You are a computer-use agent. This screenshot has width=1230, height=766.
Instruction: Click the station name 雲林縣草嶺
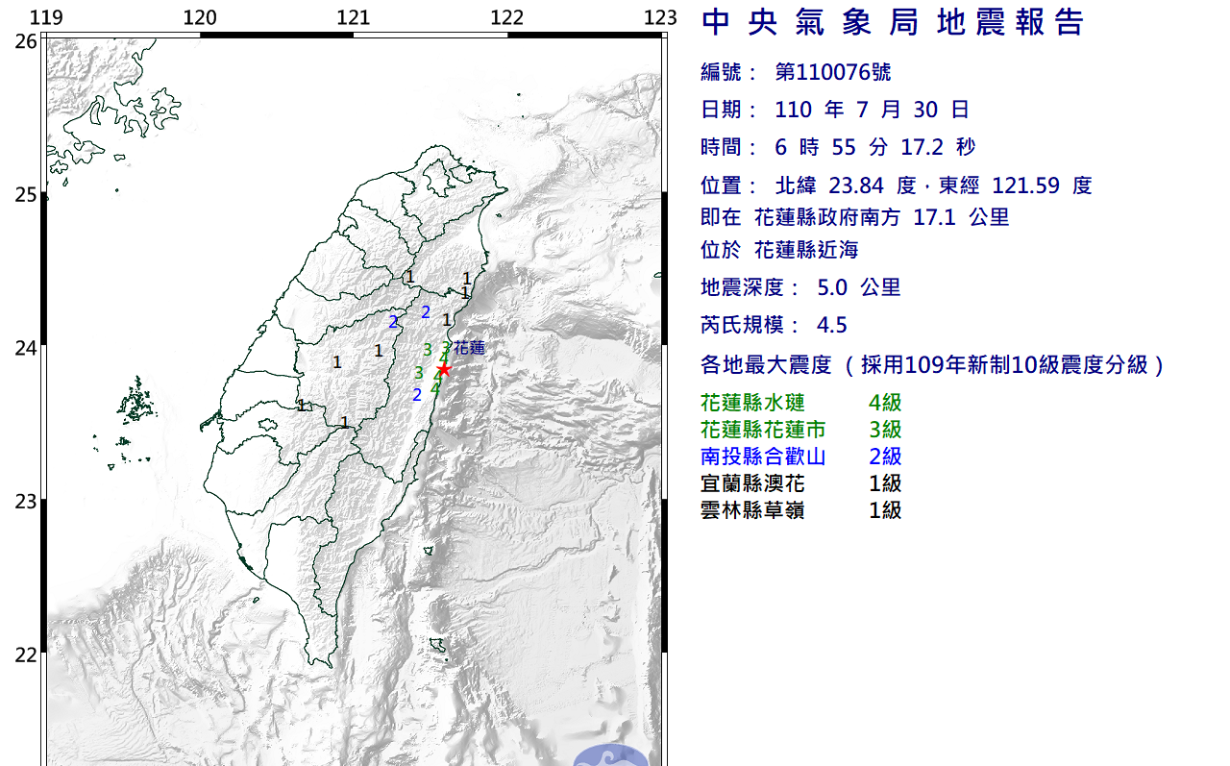point(753,510)
